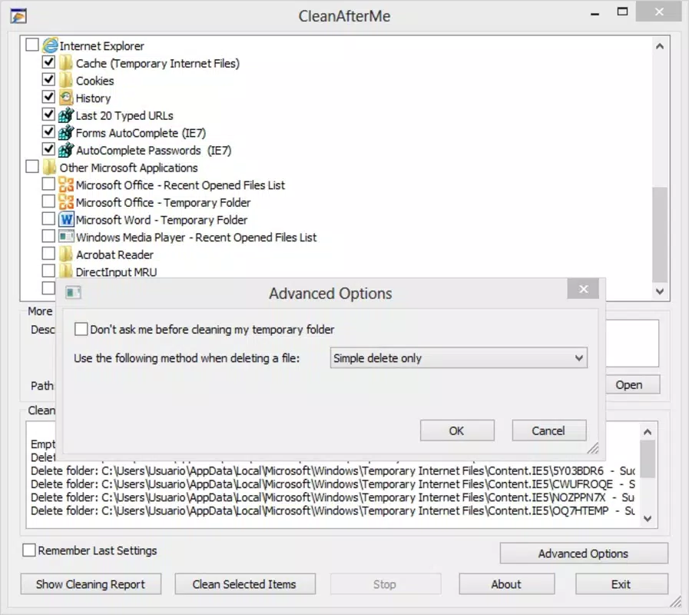Uncheck Forms AutoComplete (IE7)
Image resolution: width=689 pixels, height=615 pixels.
(x=48, y=131)
